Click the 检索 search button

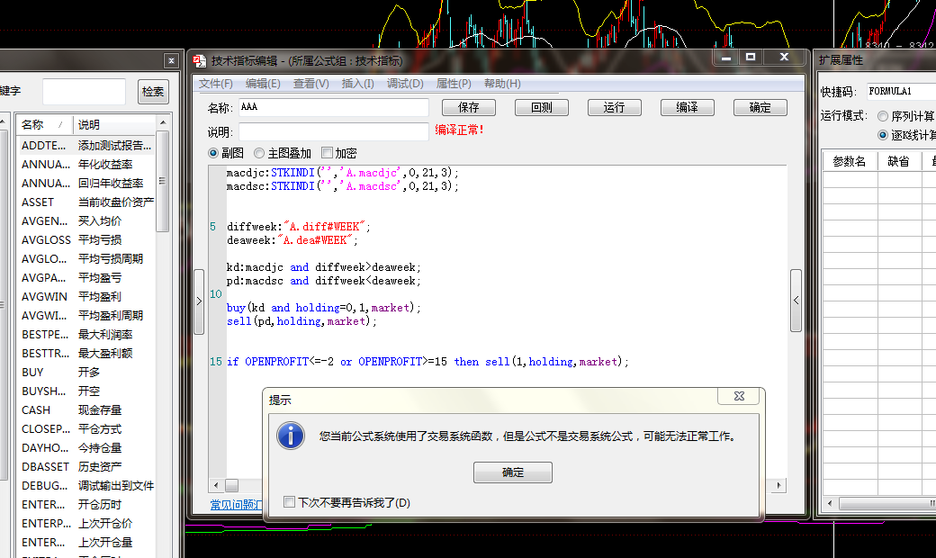(153, 91)
